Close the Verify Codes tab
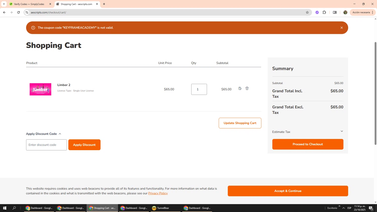Screen dimensions: 377x212 tap(50, 4)
